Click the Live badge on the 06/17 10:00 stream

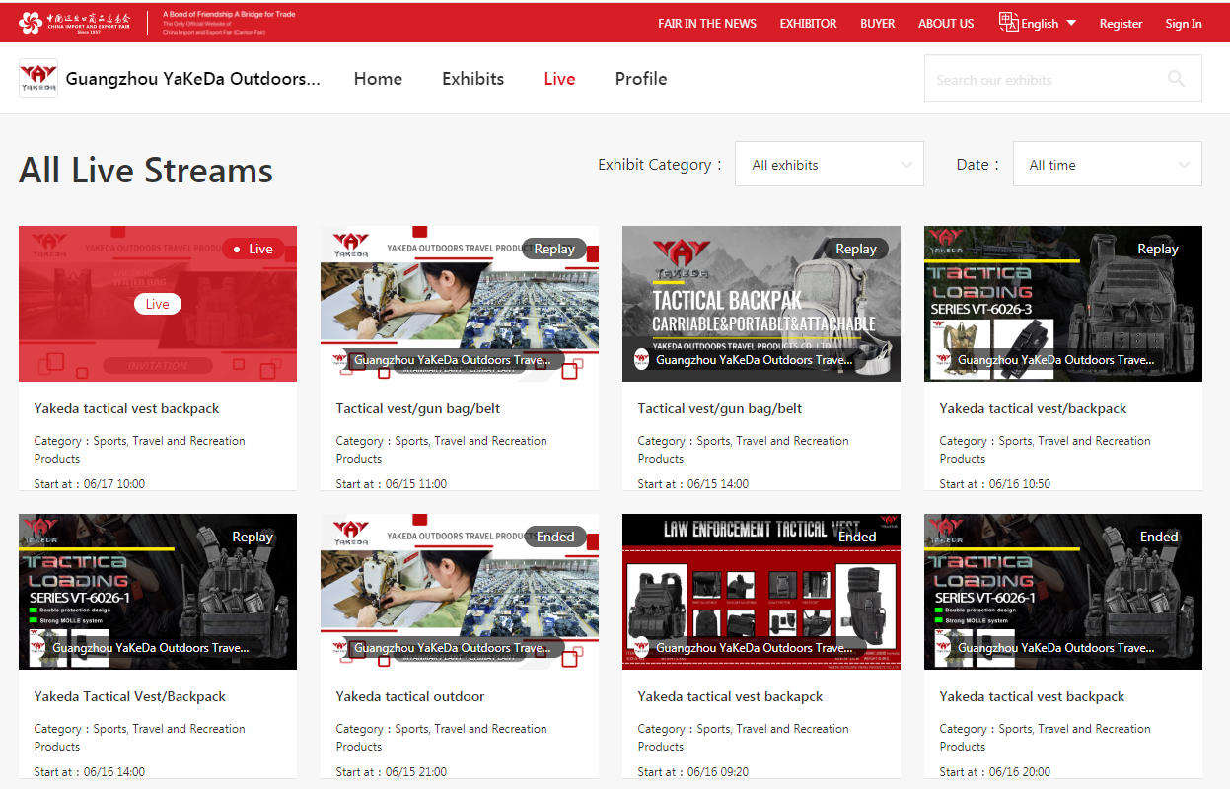pos(253,249)
